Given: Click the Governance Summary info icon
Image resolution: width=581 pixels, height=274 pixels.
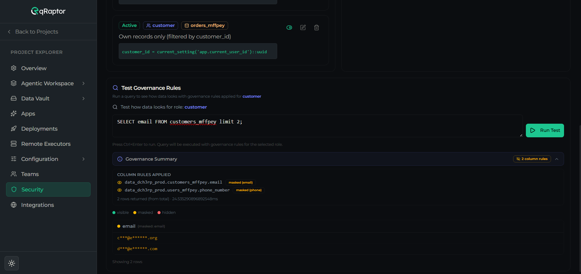Looking at the screenshot, I should tap(120, 159).
